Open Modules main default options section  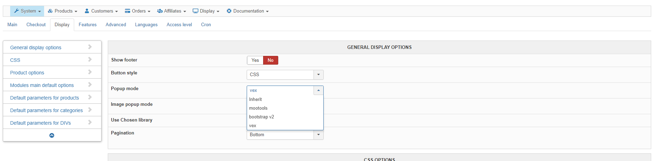[x=42, y=85]
